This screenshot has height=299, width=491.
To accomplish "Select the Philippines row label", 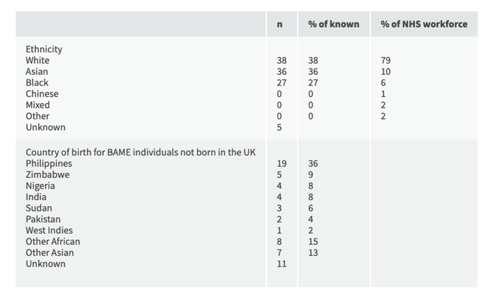I will click(x=49, y=164).
